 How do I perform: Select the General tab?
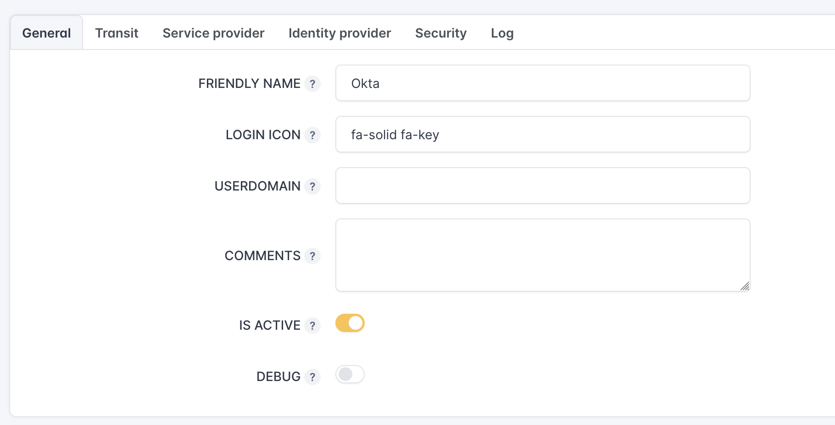(x=46, y=33)
